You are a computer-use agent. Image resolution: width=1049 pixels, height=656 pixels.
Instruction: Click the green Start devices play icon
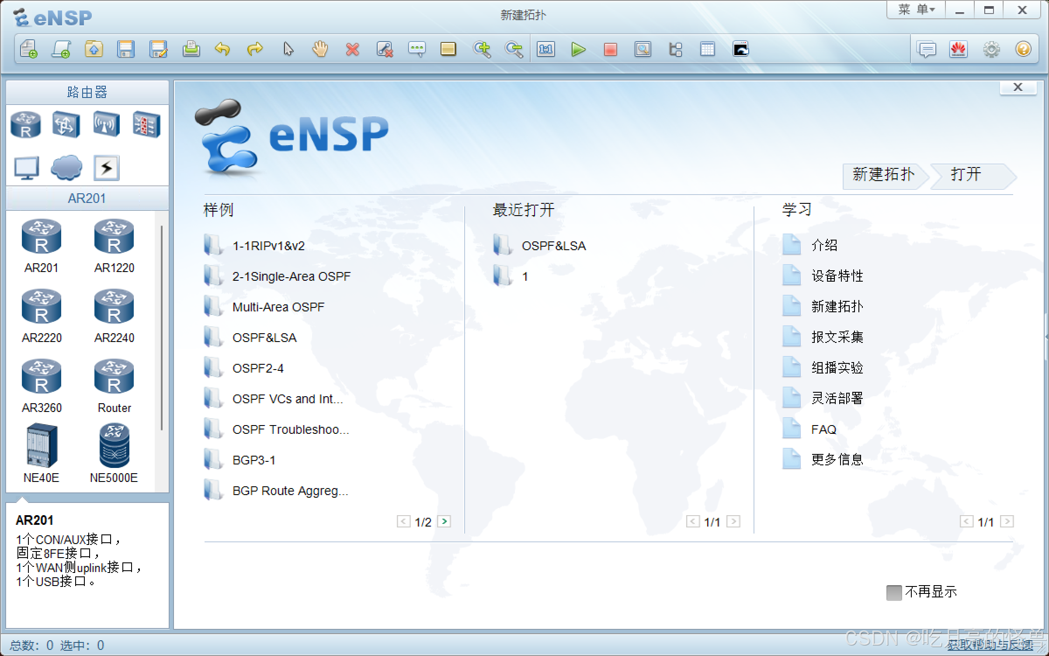(x=578, y=49)
